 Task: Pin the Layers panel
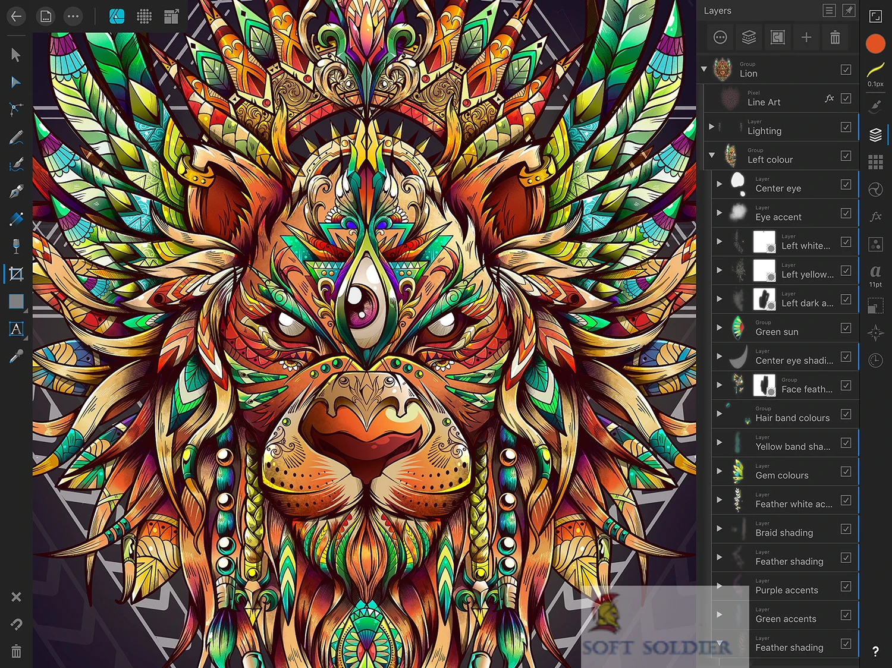(849, 10)
